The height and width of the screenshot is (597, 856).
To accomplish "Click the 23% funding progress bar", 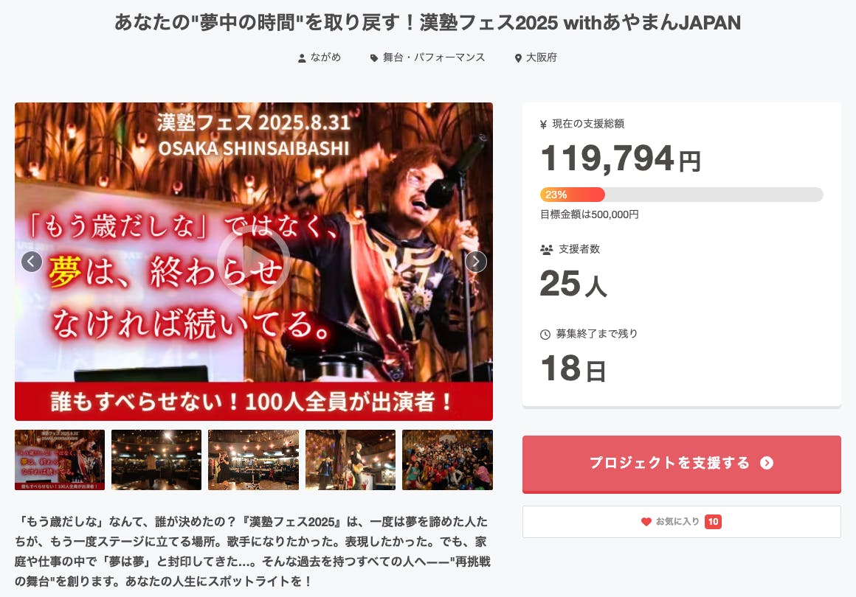I will click(681, 195).
